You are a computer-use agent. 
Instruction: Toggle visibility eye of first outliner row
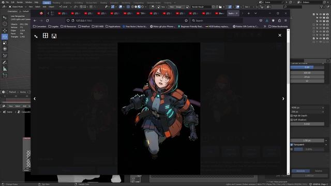coord(321,14)
